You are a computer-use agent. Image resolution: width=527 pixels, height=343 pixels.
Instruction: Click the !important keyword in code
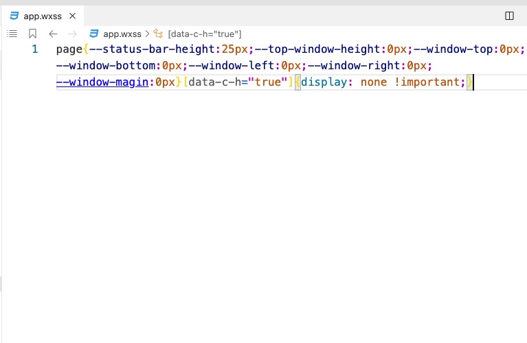427,82
